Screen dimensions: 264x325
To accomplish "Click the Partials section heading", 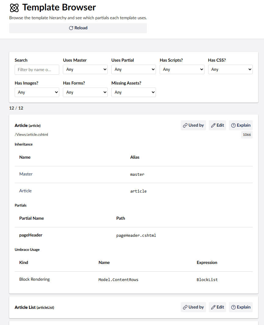I will click(x=20, y=205).
